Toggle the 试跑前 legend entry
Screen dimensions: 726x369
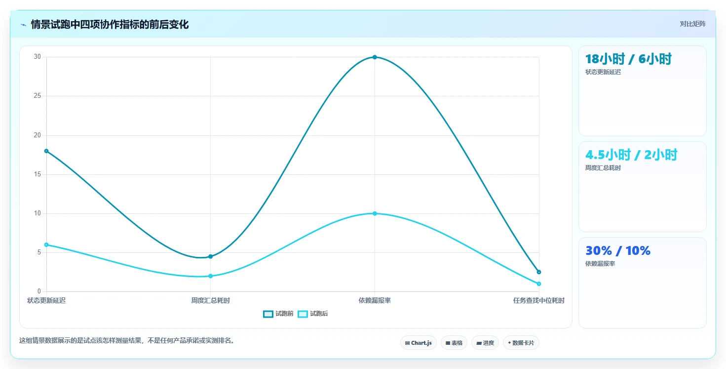pos(278,314)
